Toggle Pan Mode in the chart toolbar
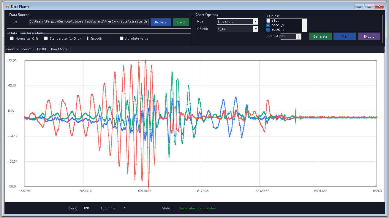This screenshot has height=218, width=389. click(59, 49)
